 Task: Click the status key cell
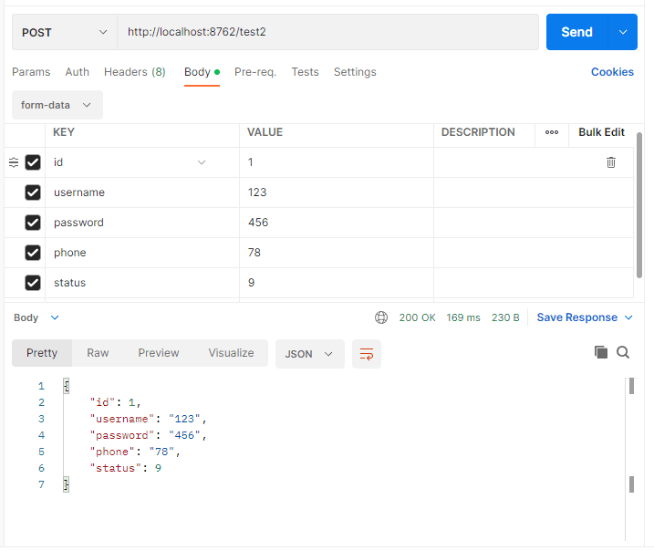click(x=142, y=283)
